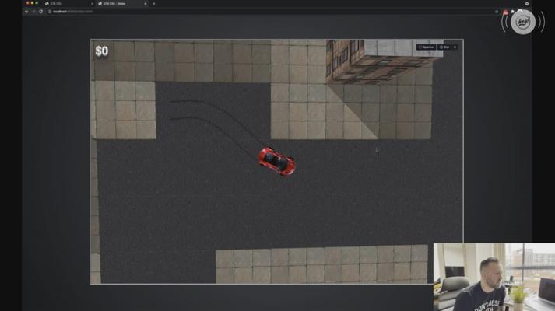Click the circular logo badge
Image resolution: width=555 pixels, height=311 pixels.
coord(522,23)
